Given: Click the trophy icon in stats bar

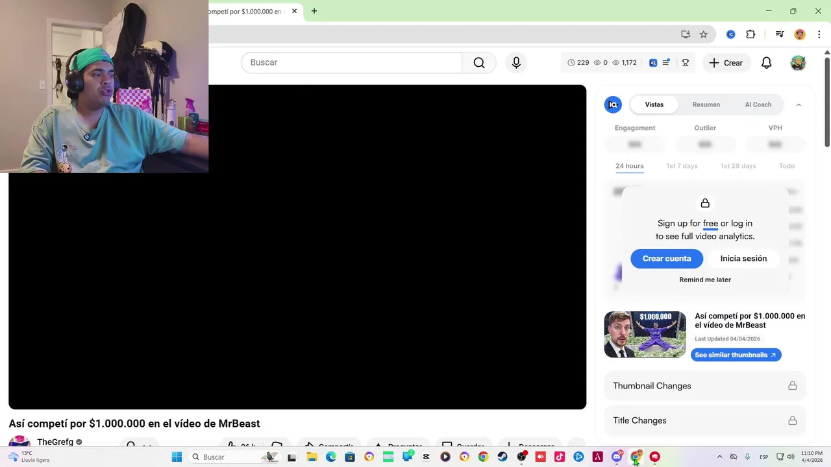Looking at the screenshot, I should coord(685,63).
